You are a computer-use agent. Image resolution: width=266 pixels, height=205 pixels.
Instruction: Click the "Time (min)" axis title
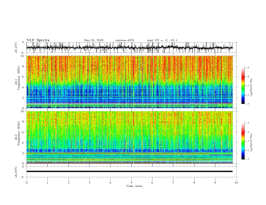pos(134,186)
